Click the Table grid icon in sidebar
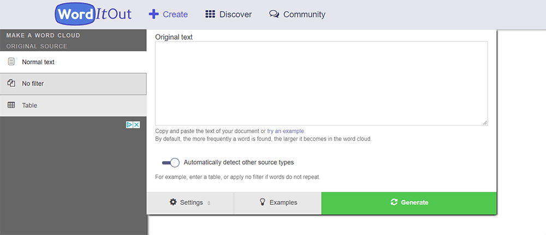Image resolution: width=546 pixels, height=235 pixels. [x=11, y=105]
